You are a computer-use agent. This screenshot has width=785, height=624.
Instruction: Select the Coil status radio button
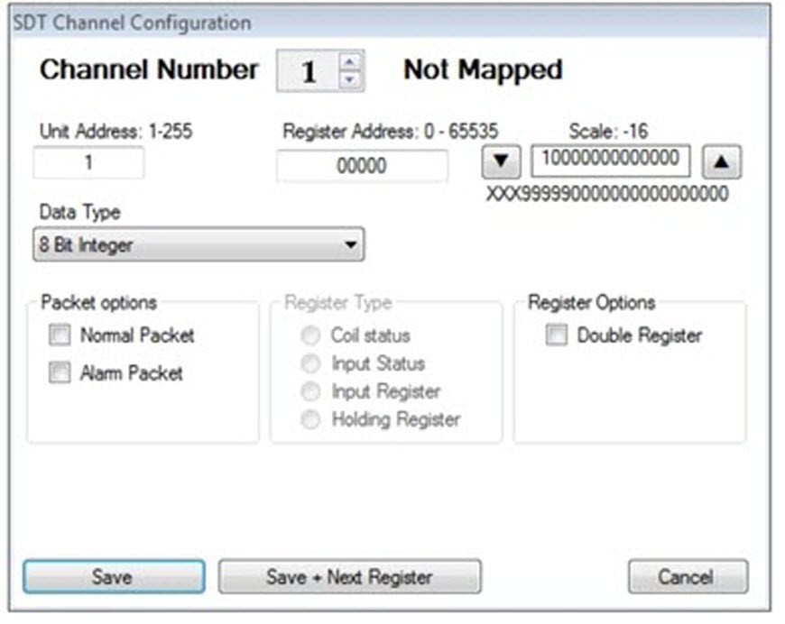coord(310,335)
